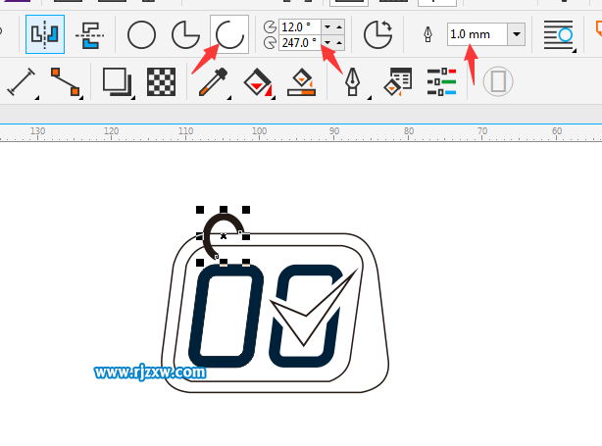602x446 pixels.
Task: Click the greyed-out rounded rectangle button
Action: tap(498, 81)
